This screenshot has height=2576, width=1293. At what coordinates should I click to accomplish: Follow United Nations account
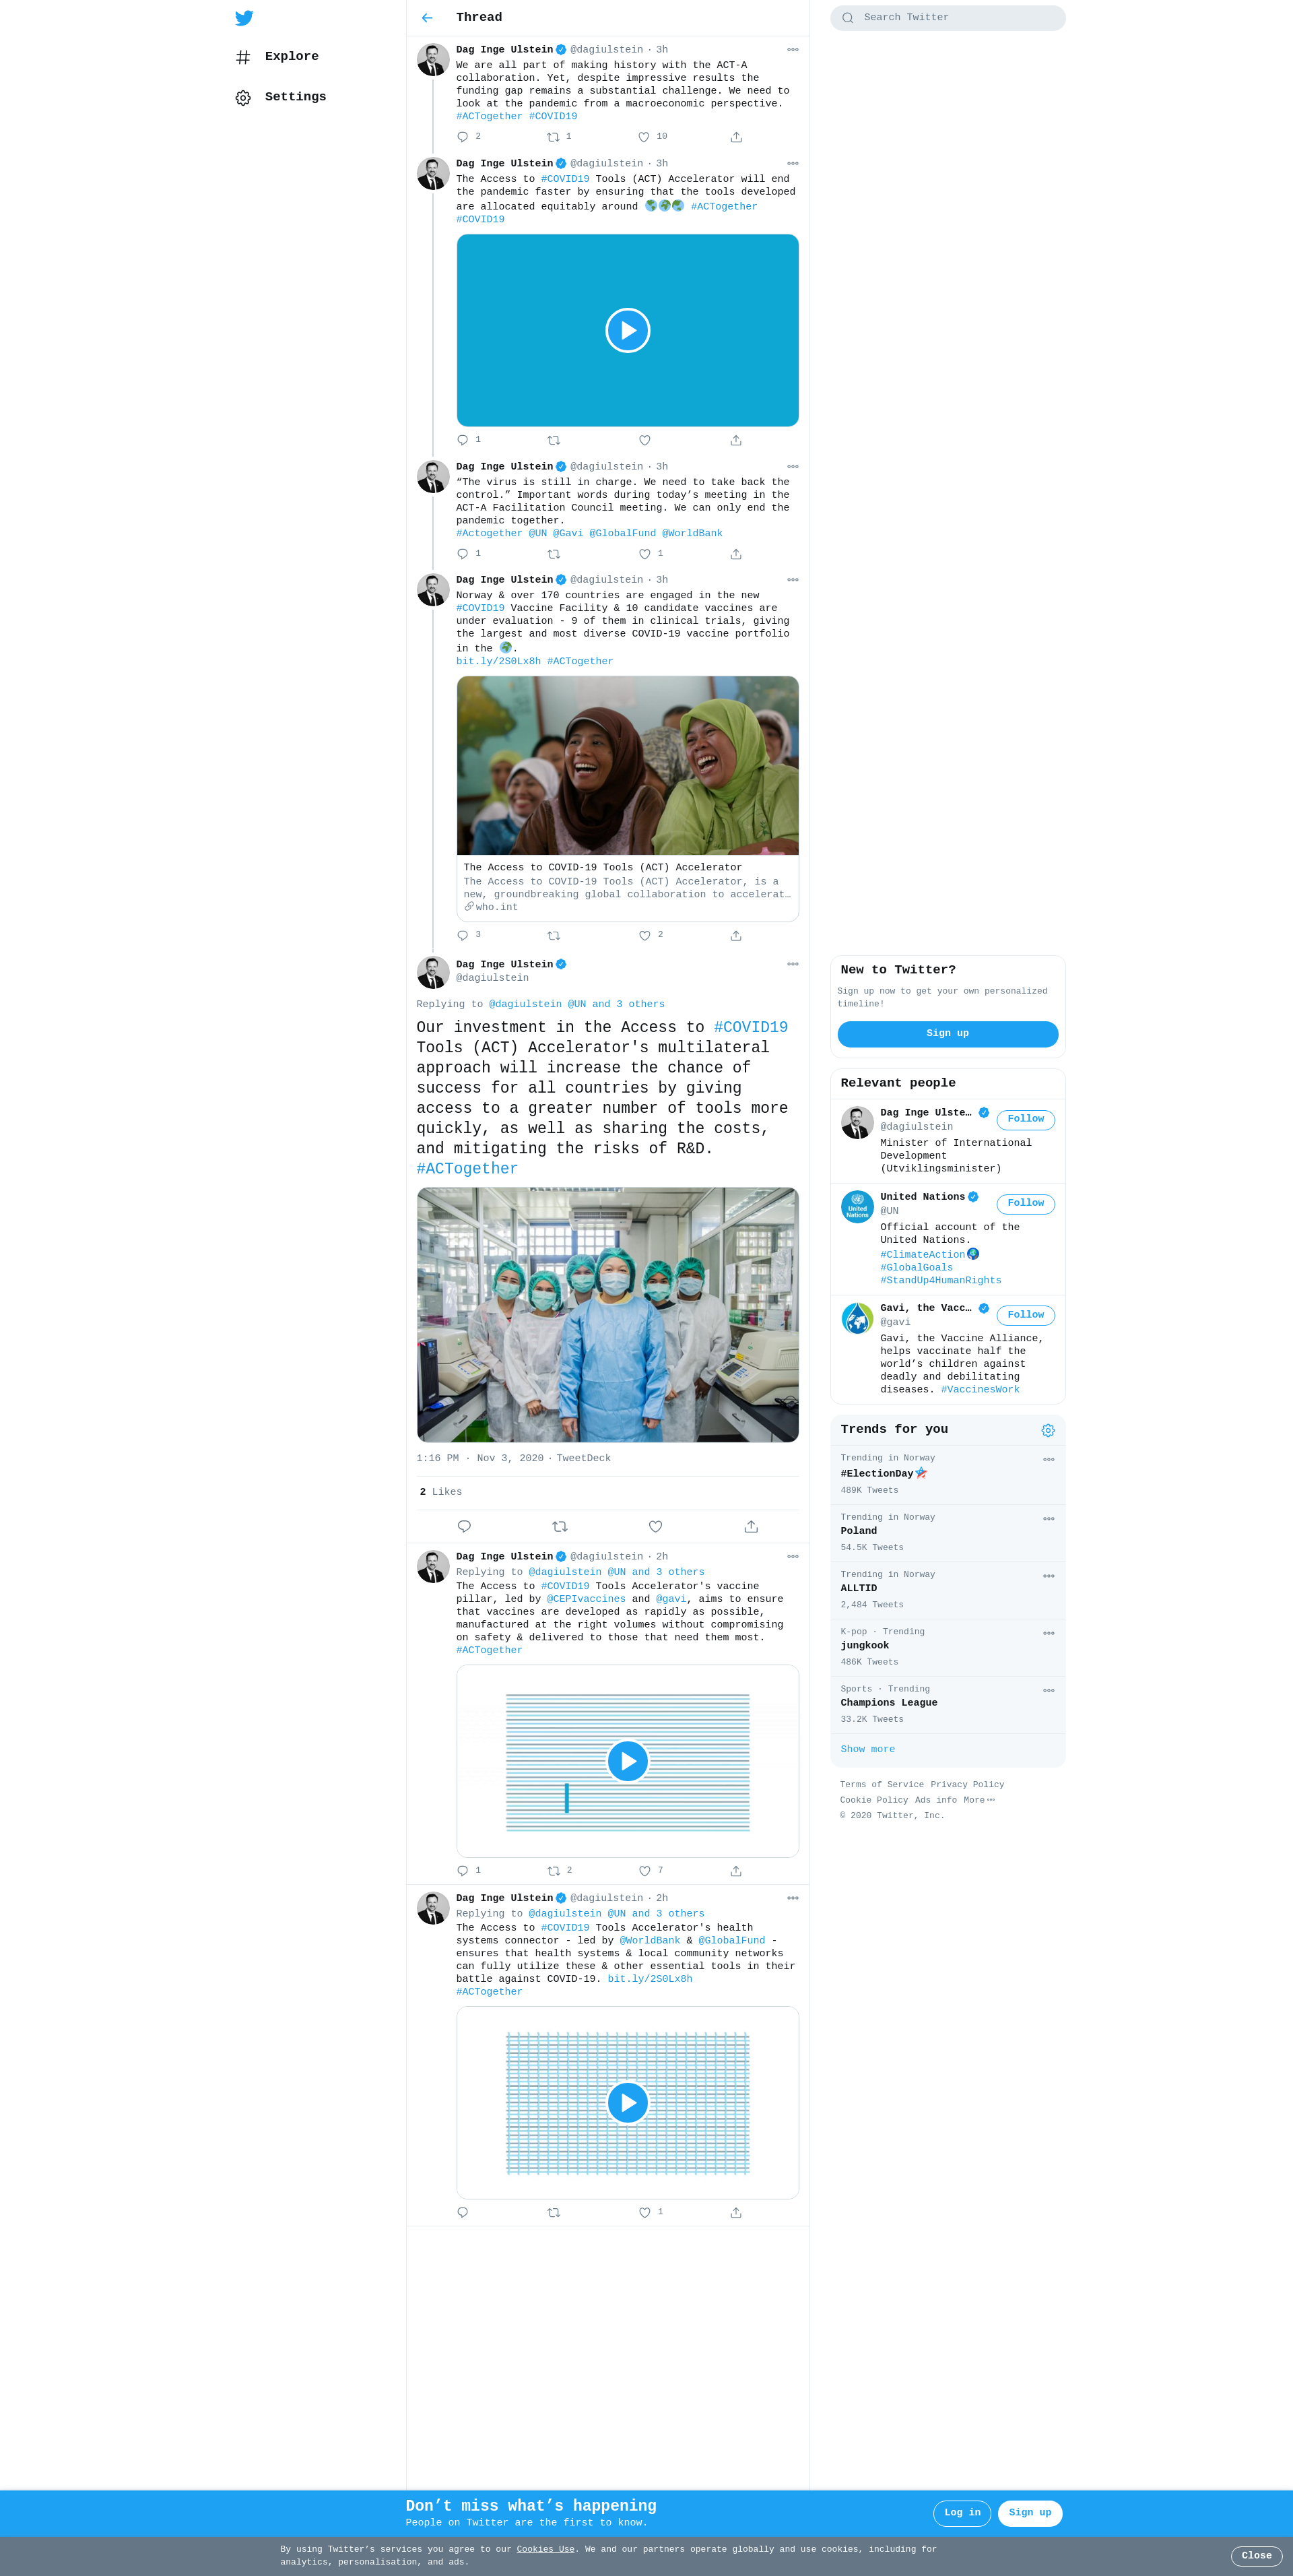1025,1204
